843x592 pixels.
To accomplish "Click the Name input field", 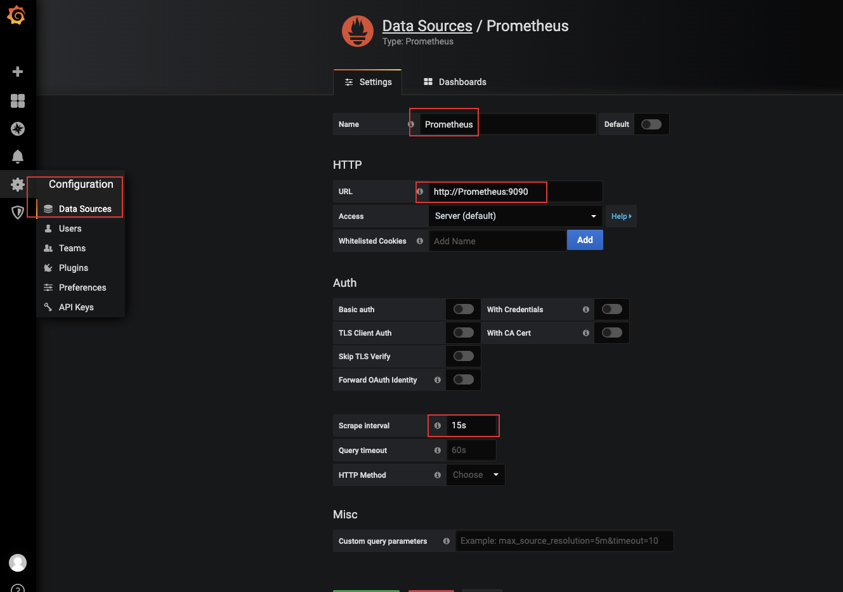I will tap(508, 124).
